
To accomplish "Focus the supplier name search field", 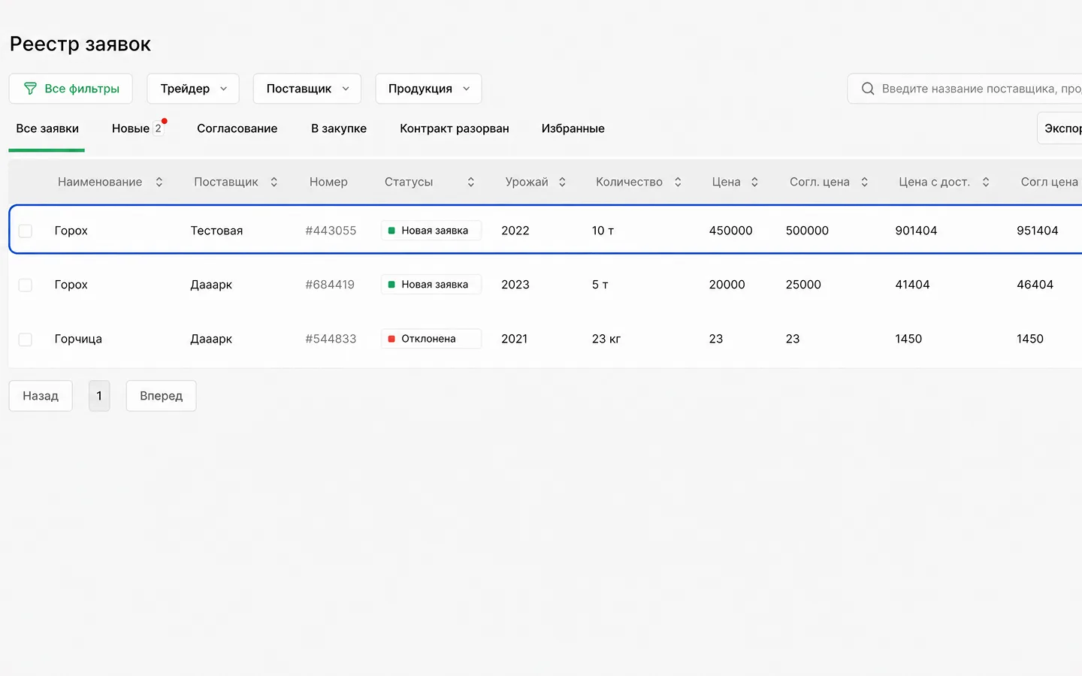I will point(965,89).
